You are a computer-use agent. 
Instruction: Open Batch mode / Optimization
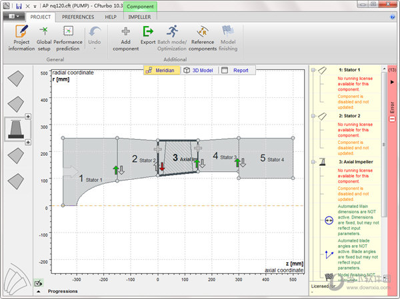pyautogui.click(x=172, y=38)
